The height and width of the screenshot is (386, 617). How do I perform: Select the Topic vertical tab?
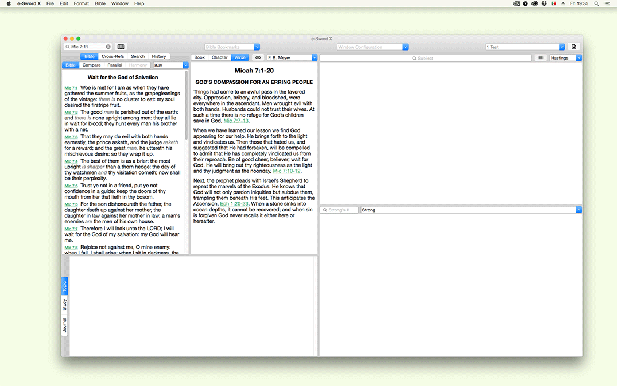(x=64, y=287)
